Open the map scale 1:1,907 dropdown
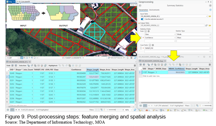This screenshot has width=216, height=126. point(18,58)
